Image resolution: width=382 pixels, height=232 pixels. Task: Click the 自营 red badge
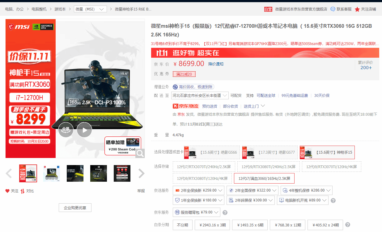[x=268, y=9]
